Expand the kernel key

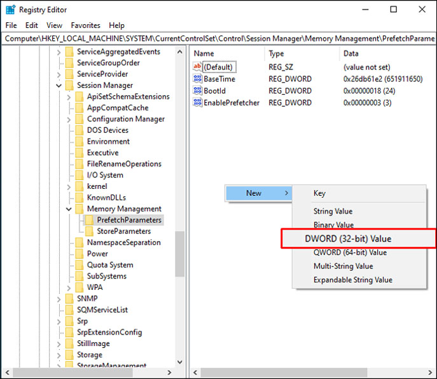69,186
